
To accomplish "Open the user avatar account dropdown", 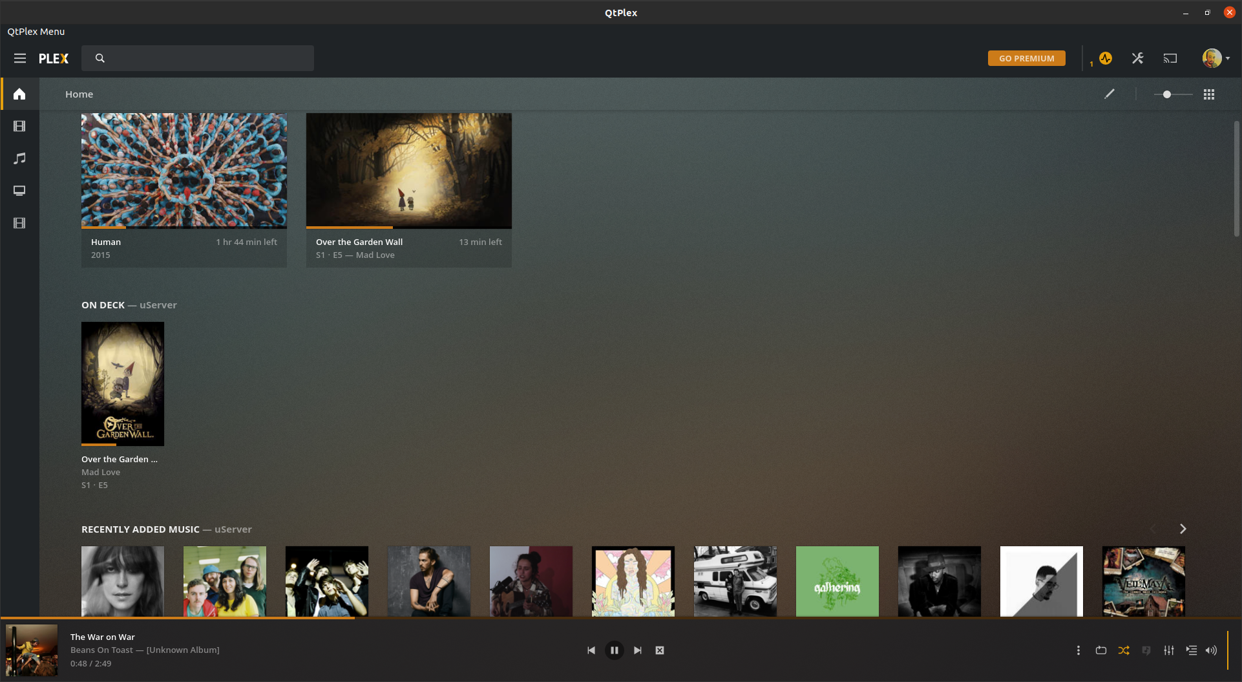I will 1216,58.
